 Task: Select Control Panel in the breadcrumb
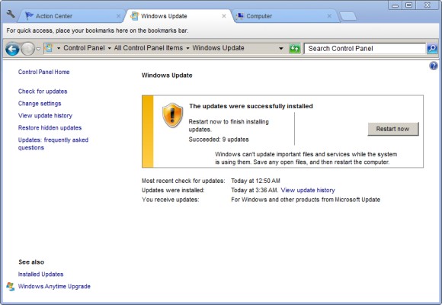(x=84, y=48)
